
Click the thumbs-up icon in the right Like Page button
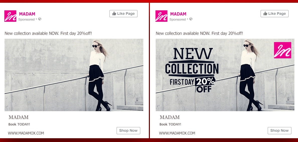coord(265,14)
